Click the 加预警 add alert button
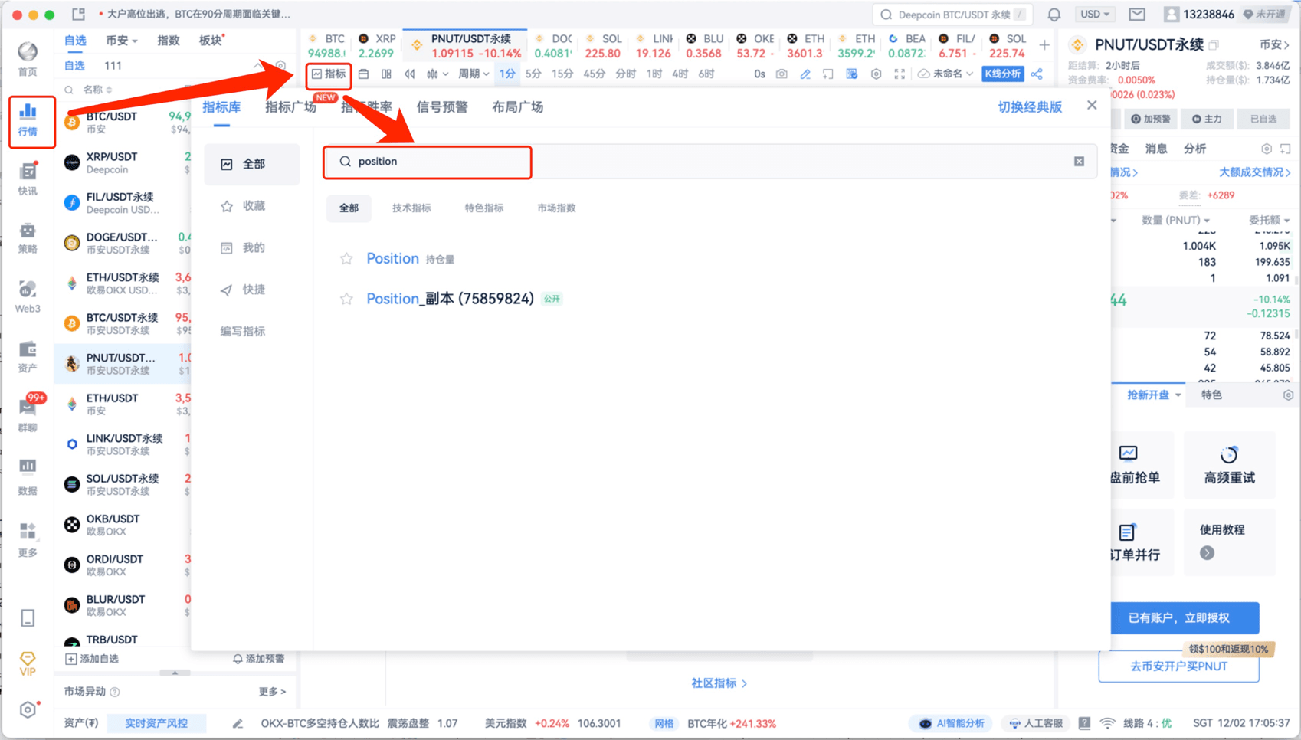Viewport: 1301px width, 740px height. pos(1151,119)
